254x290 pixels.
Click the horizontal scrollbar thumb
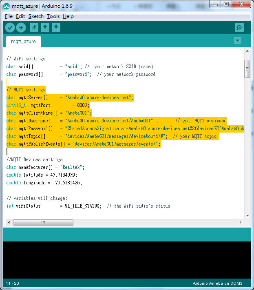(43, 222)
